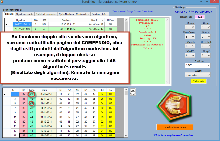
Task: Click the date cell 14-11-2014
Action: tap(46, 108)
